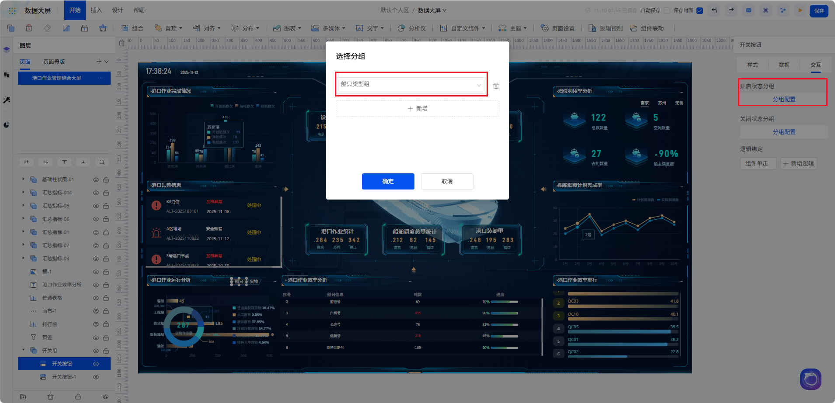The width and height of the screenshot is (835, 403).
Task: Lock the 排行榜 layer
Action: tap(106, 324)
